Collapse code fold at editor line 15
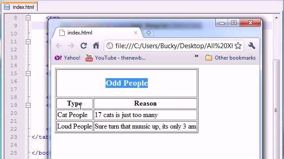This screenshot has width=284, height=159. coord(28,73)
